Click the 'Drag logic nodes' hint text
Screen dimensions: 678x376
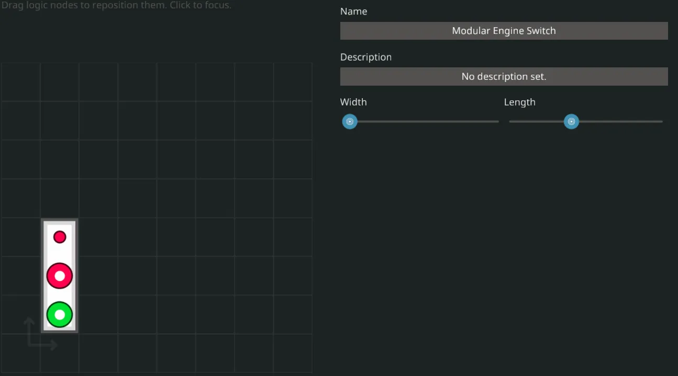click(x=116, y=5)
